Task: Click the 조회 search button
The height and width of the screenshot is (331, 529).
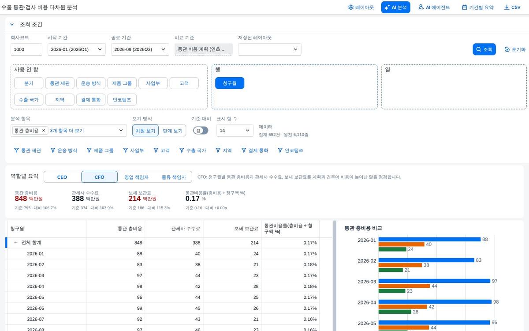Action: pos(484,49)
